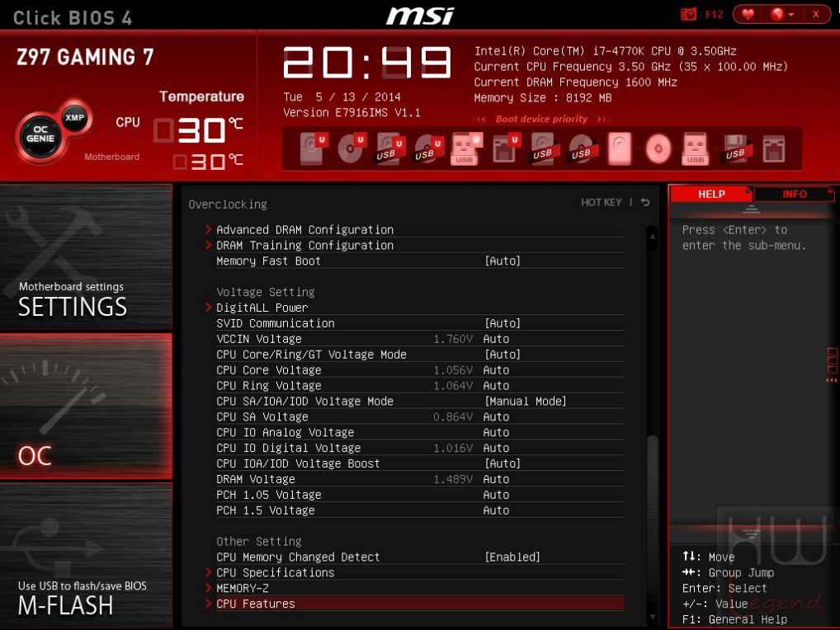Click the red arrows on the right panel edge

(x=832, y=380)
